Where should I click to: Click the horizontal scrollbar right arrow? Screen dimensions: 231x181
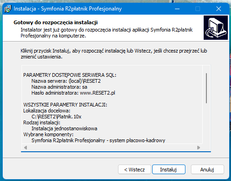pos(199,148)
